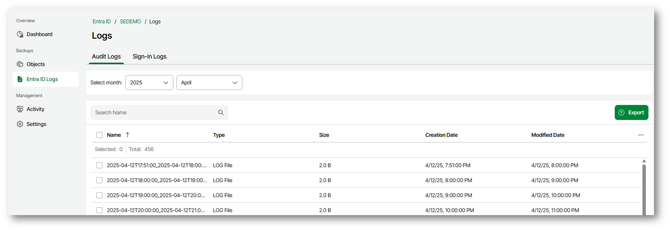Open the column options ellipsis menu
The width and height of the screenshot is (670, 231).
(640, 135)
